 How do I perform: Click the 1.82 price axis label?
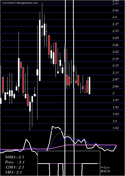pyautogui.click(x=115, y=128)
